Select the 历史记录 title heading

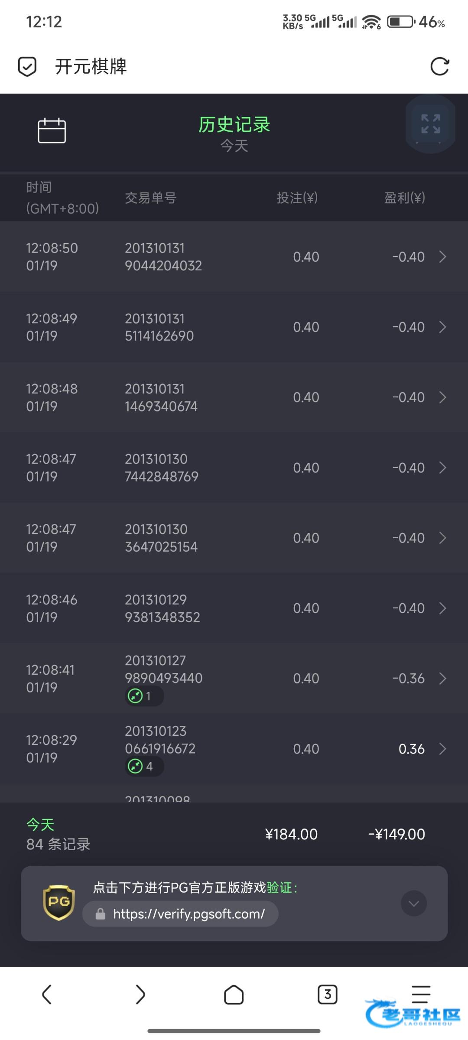pyautogui.click(x=234, y=125)
